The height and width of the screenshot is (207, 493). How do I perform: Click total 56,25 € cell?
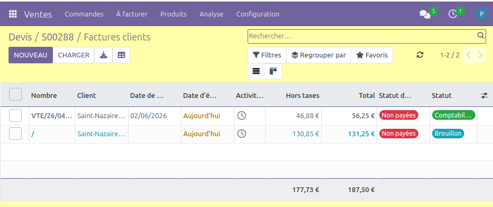tap(363, 115)
